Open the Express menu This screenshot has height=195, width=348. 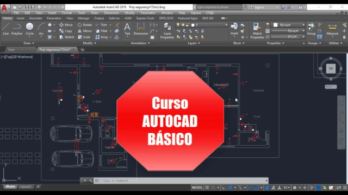pos(196,13)
